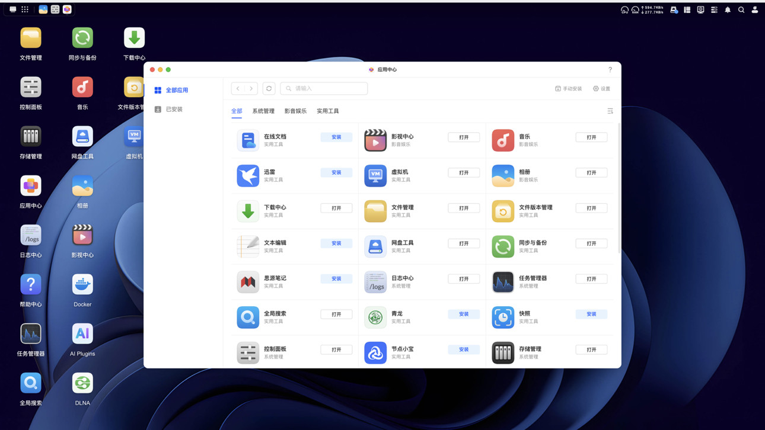The height and width of the screenshot is (430, 765).
Task: Launch Docker from the desktop
Action: [82, 284]
